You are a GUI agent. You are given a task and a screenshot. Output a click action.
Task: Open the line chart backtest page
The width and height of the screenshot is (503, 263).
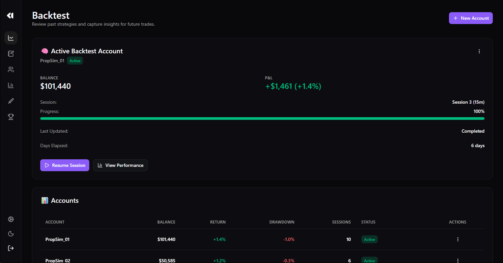point(11,38)
